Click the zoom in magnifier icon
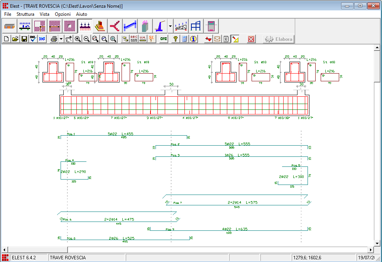Screen dimensions: 382x262 pos(78,39)
